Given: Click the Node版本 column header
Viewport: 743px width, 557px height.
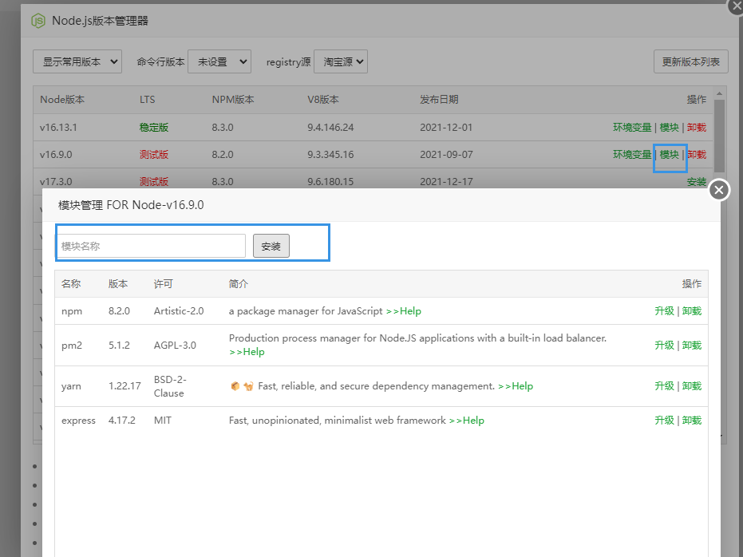Looking at the screenshot, I should (62, 100).
